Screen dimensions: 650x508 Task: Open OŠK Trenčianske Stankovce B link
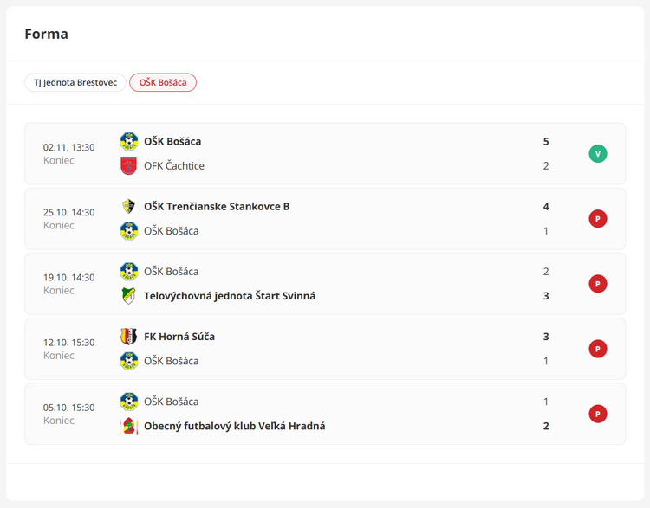tap(217, 207)
